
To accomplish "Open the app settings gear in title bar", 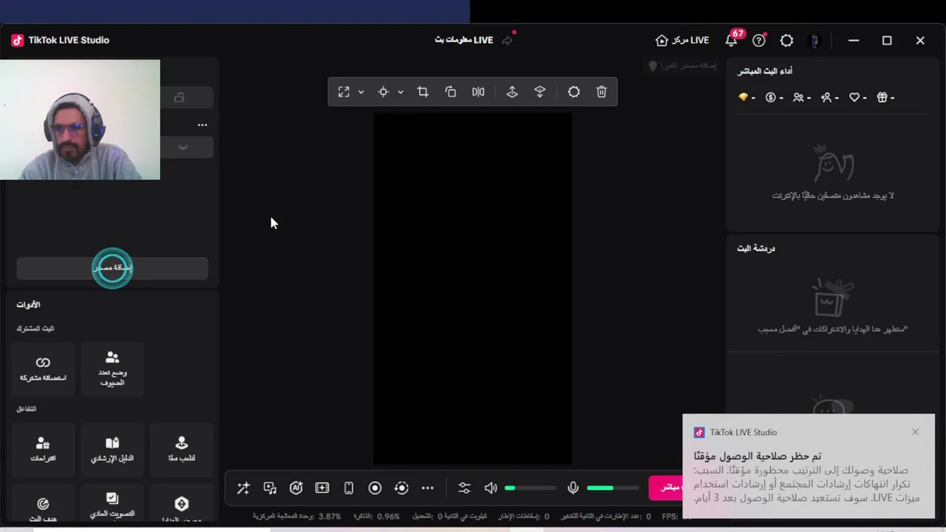I will (x=786, y=41).
